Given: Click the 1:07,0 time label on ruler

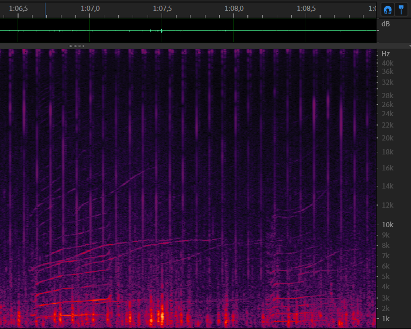Looking at the screenshot, I should tap(90, 8).
